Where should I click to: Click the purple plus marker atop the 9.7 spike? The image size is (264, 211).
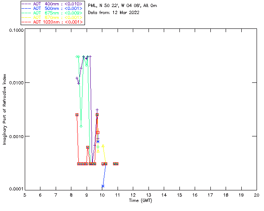(97, 110)
